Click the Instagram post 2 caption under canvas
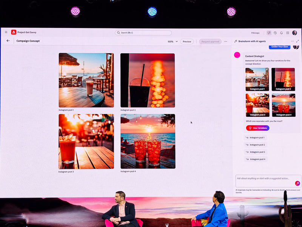302x227 pixels. (x=128, y=110)
